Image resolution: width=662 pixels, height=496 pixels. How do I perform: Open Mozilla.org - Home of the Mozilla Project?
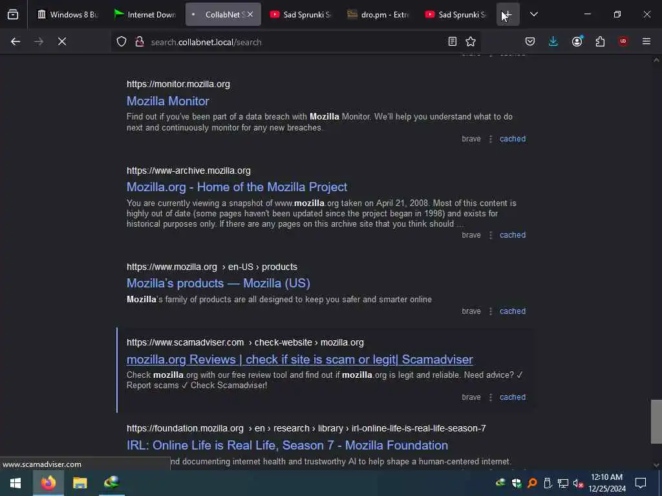click(237, 187)
